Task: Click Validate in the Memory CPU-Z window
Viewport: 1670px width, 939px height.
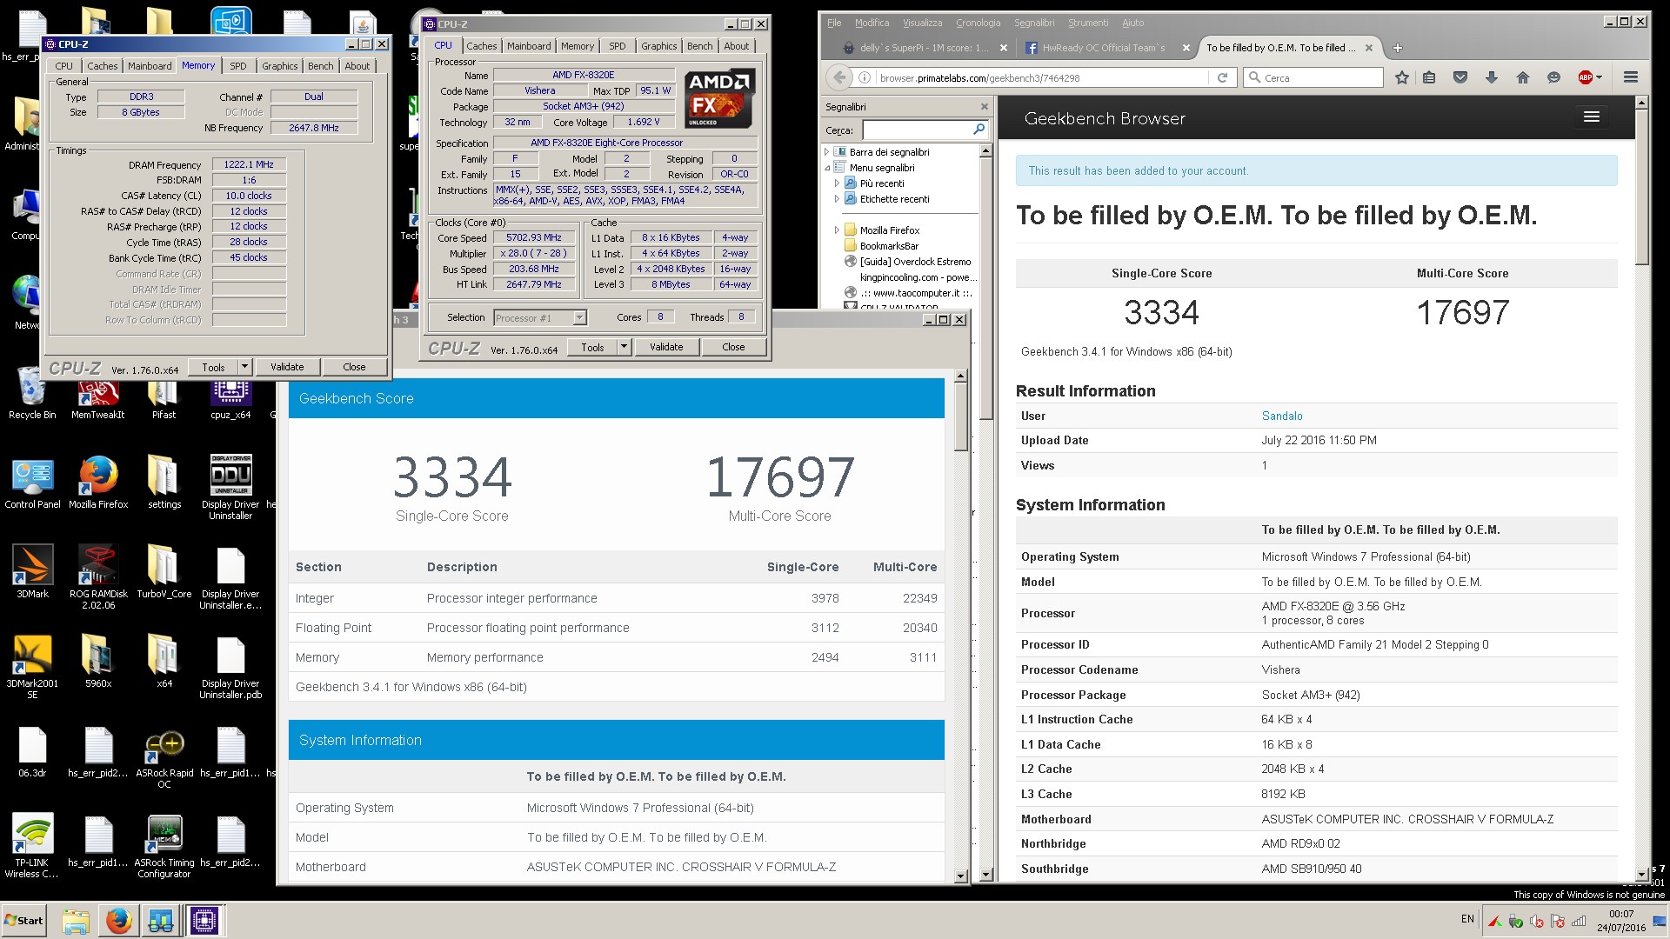Action: click(287, 367)
